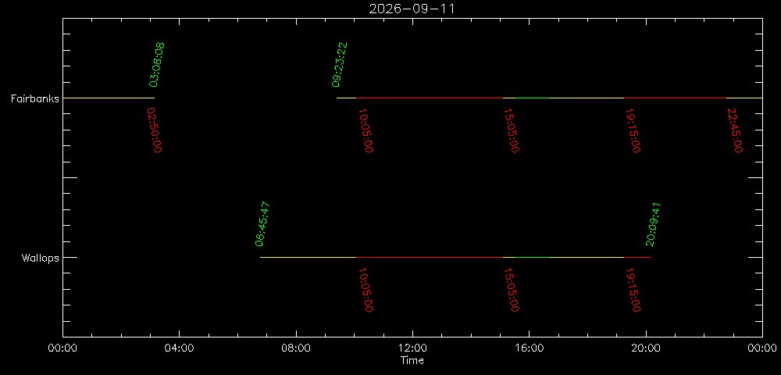Viewport: 781px width, 375px height.
Task: Click the green 20:09:41 Wallops timestamp
Action: pos(653,224)
